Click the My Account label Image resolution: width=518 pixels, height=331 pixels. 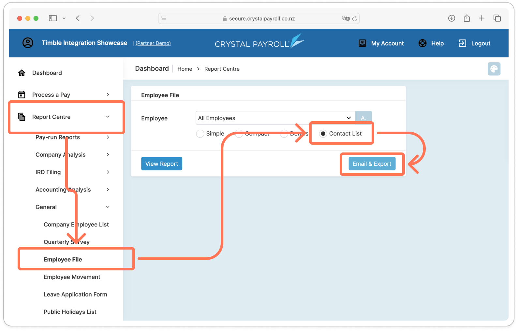point(387,43)
